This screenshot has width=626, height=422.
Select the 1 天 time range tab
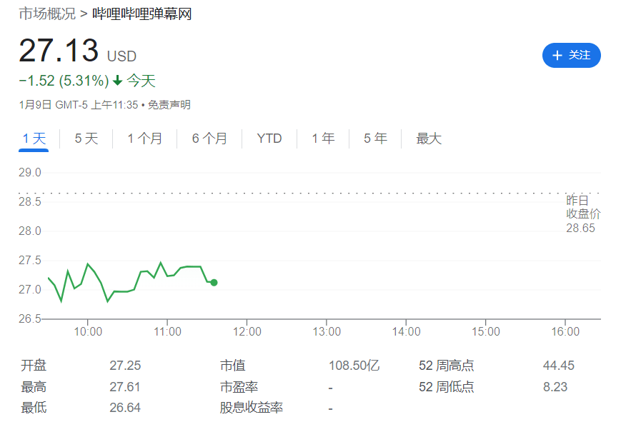pos(34,139)
